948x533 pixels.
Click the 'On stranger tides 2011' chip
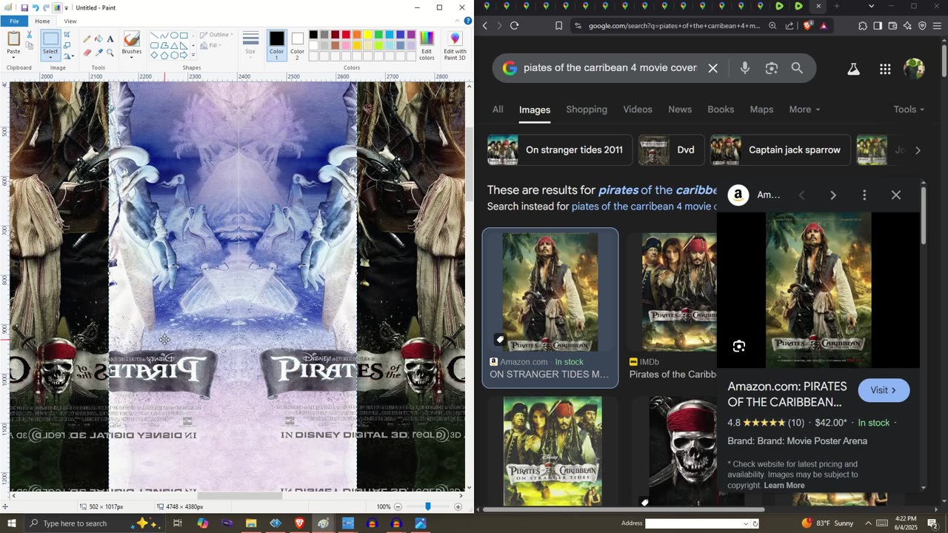pos(560,150)
